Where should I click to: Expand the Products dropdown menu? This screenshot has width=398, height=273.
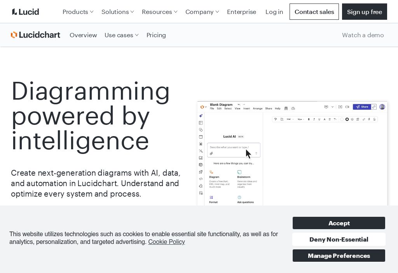78,12
